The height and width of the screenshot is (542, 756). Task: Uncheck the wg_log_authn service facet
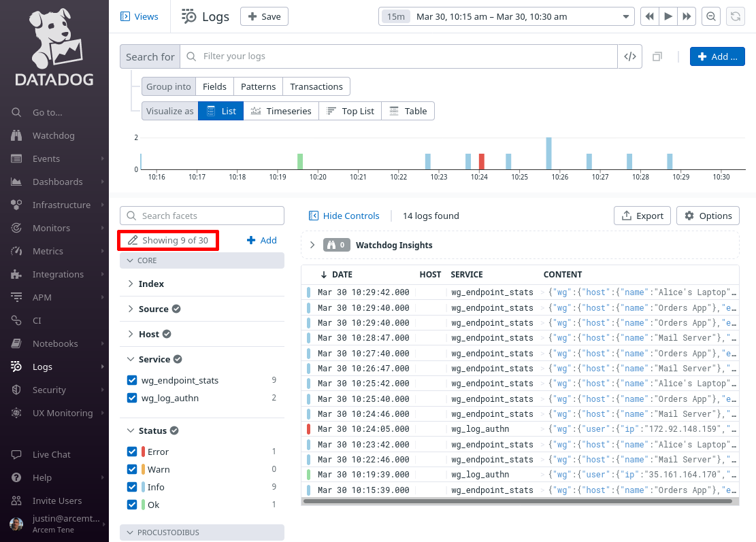132,398
